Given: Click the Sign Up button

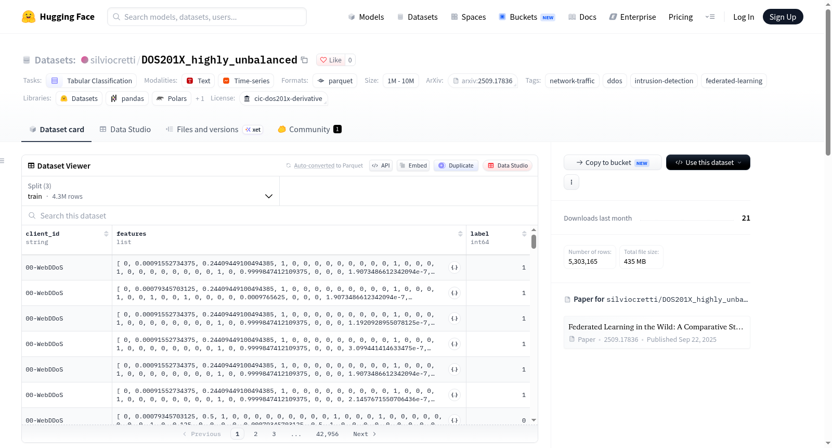Looking at the screenshot, I should (783, 17).
